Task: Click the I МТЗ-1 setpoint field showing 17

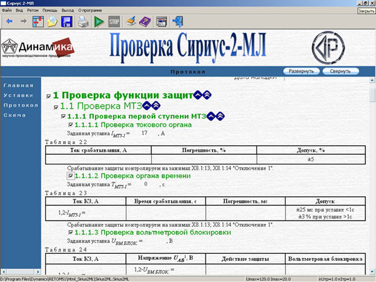Action: click(x=145, y=133)
